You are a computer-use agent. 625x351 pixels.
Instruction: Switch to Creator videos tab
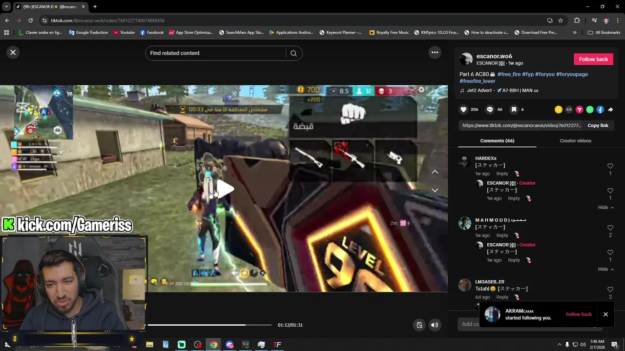pos(575,140)
